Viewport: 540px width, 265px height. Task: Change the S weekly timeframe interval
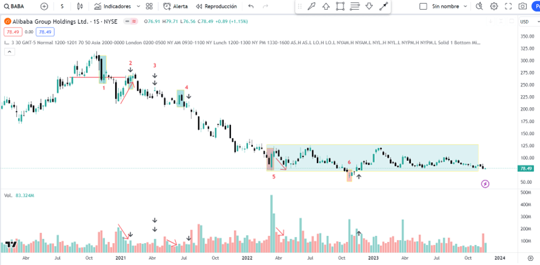62,6
